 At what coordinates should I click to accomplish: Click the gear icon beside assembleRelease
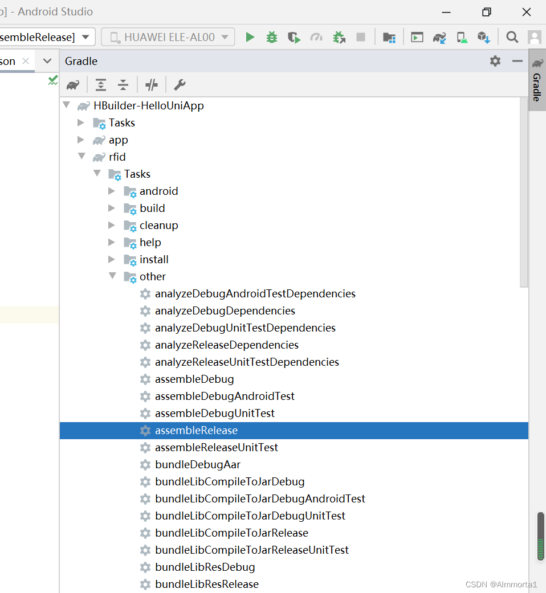145,431
